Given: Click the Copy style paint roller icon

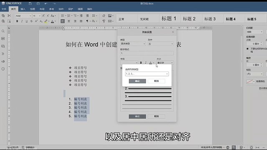Looking at the screenshot, I should [x=104, y=21].
